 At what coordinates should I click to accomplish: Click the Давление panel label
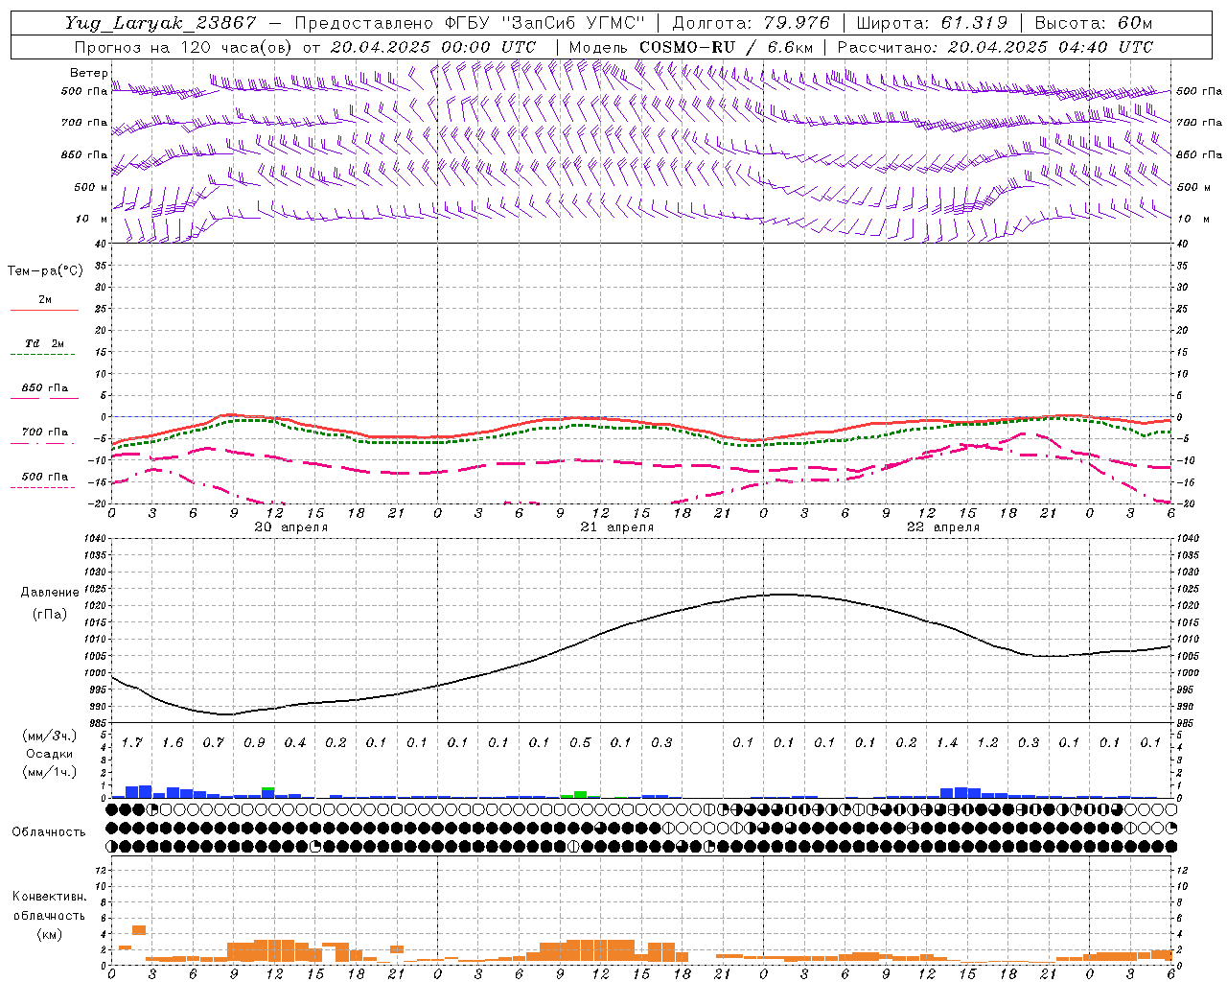(50, 593)
